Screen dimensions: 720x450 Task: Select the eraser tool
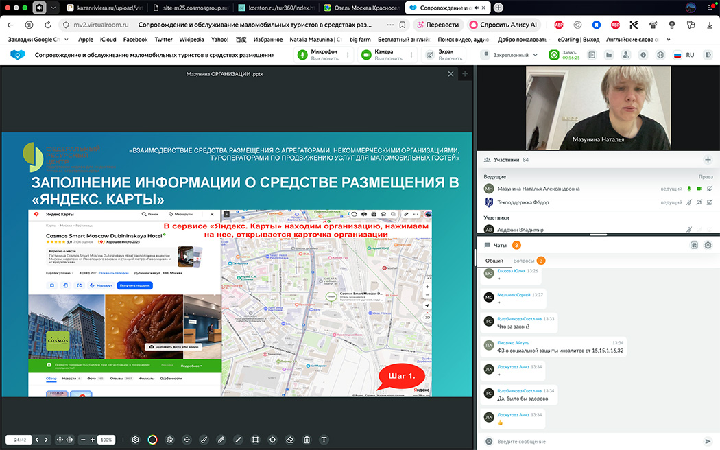(290, 440)
